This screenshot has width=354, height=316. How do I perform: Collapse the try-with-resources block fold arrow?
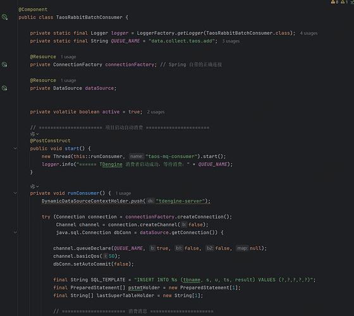click(x=15, y=233)
